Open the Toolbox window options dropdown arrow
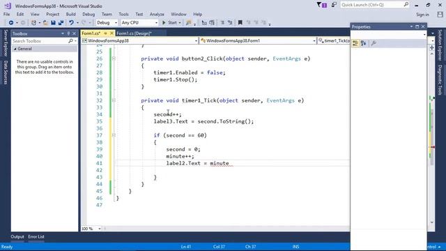 click(x=63, y=33)
